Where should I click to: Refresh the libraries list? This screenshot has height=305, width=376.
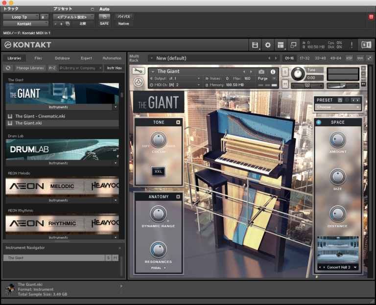coord(8,68)
